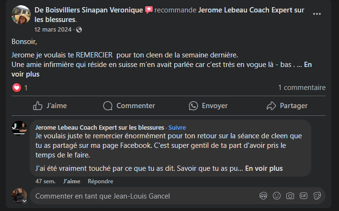Open the sticker picker in comment box

(x=317, y=196)
